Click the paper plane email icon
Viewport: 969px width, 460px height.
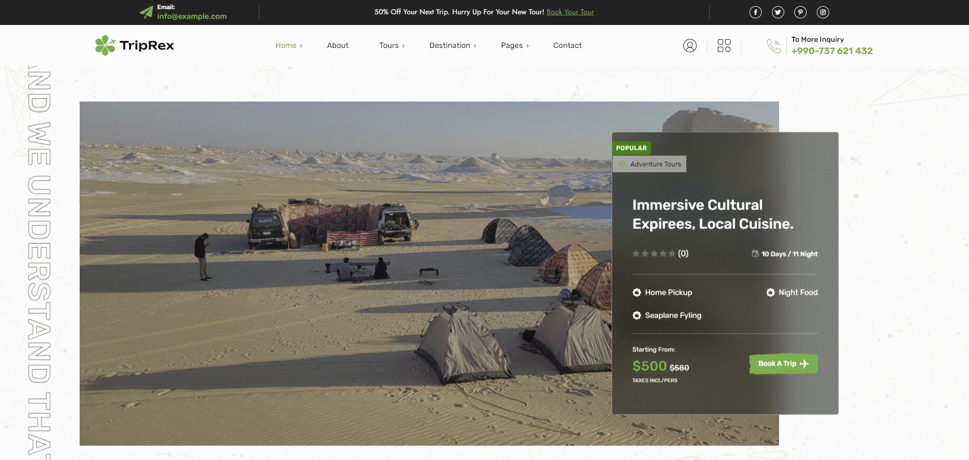point(146,12)
